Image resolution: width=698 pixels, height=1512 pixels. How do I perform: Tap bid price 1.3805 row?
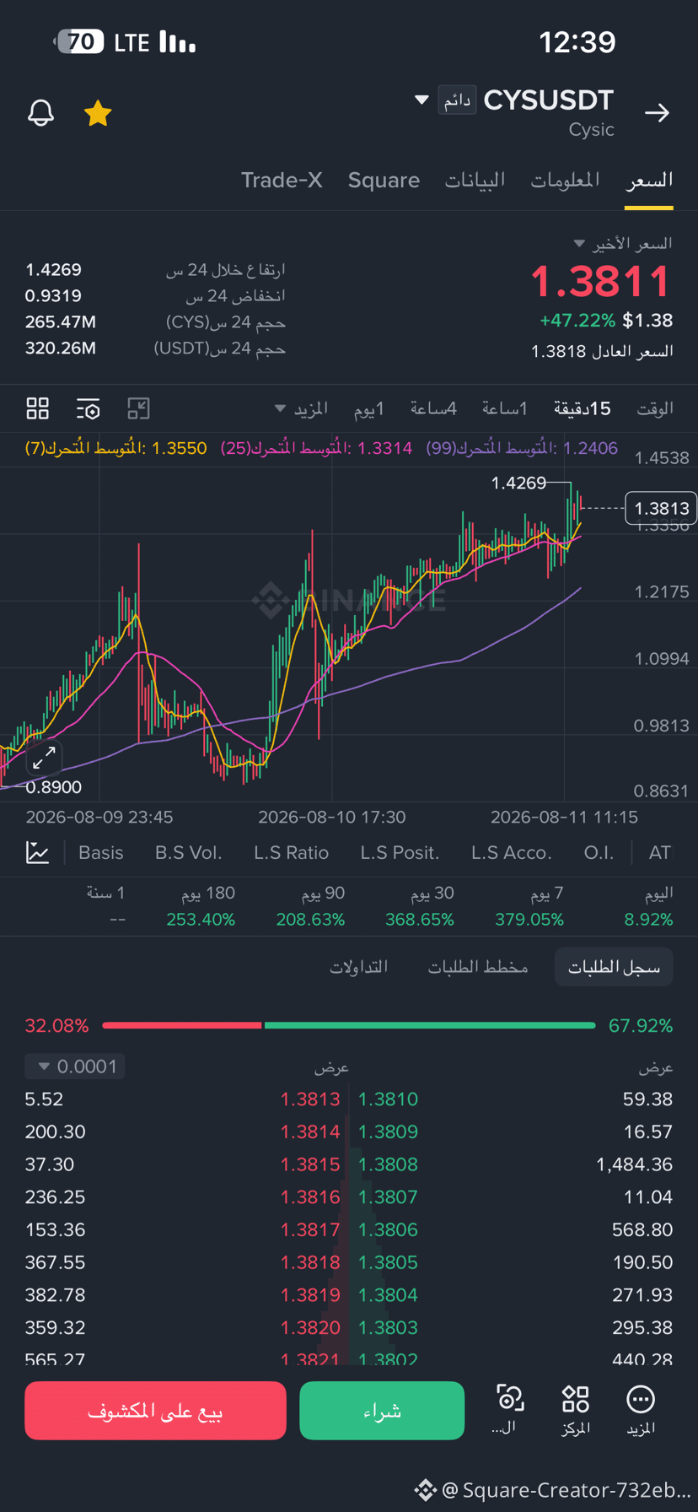(x=388, y=1262)
